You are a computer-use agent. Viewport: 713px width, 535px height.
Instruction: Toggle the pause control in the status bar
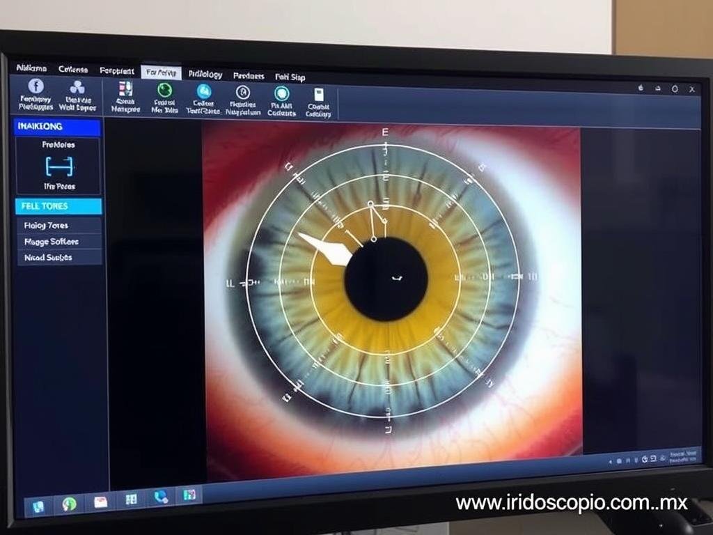627,460
